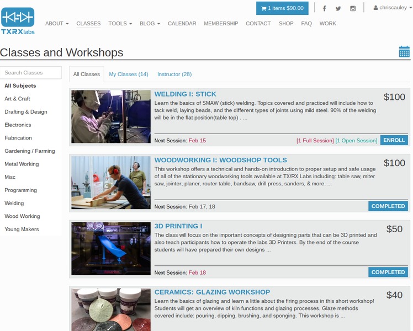Open the Facebook icon link
Image resolution: width=413 pixels, height=331 pixels.
point(324,8)
